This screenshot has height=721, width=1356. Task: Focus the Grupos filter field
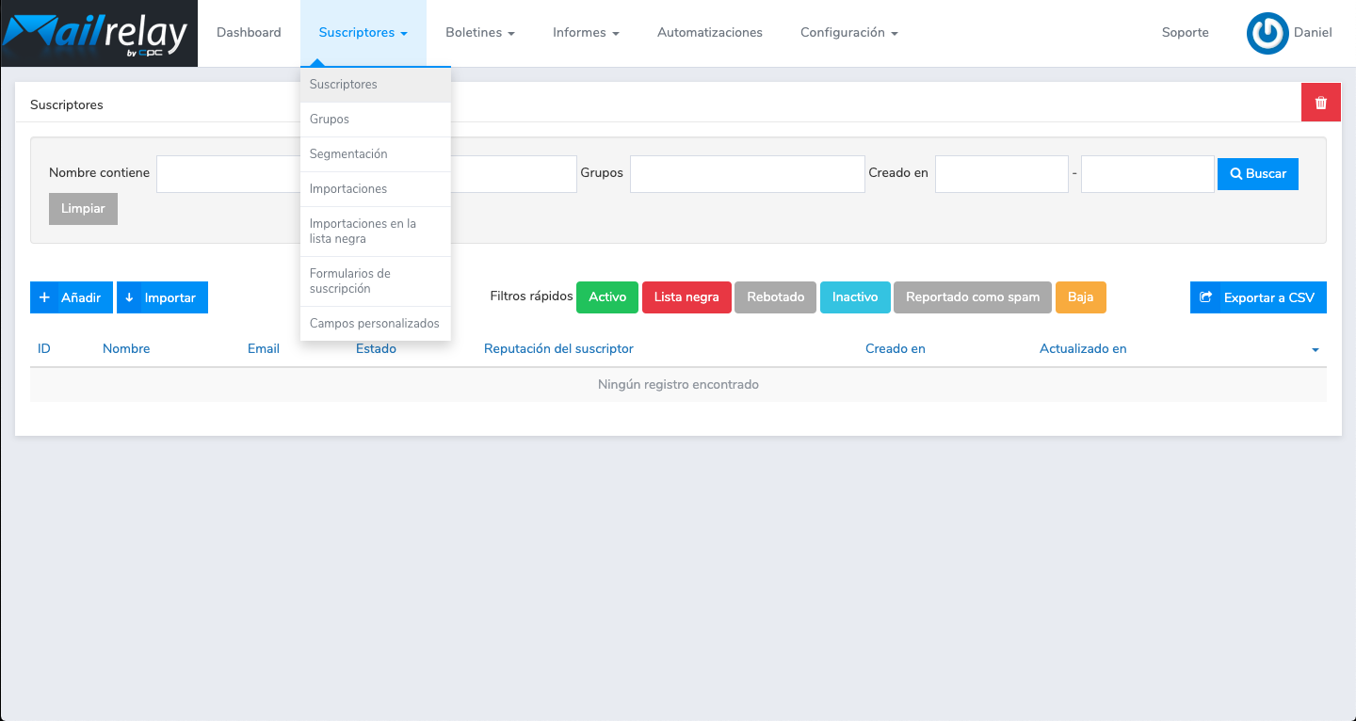(x=748, y=174)
